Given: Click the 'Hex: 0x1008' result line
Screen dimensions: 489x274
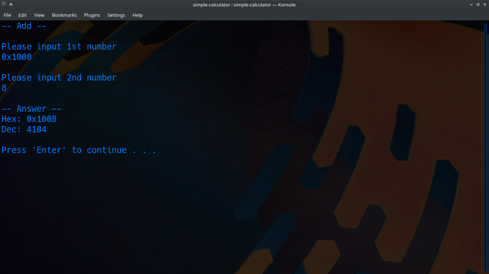Looking at the screenshot, I should pos(29,119).
